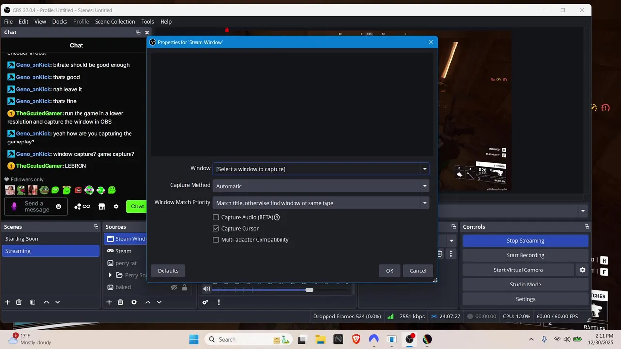Move source down with Sources down arrow
This screenshot has width=621, height=349.
(x=159, y=302)
